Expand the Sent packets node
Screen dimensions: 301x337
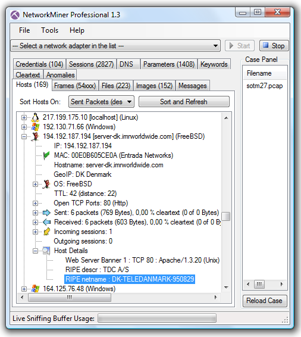tap(36, 213)
